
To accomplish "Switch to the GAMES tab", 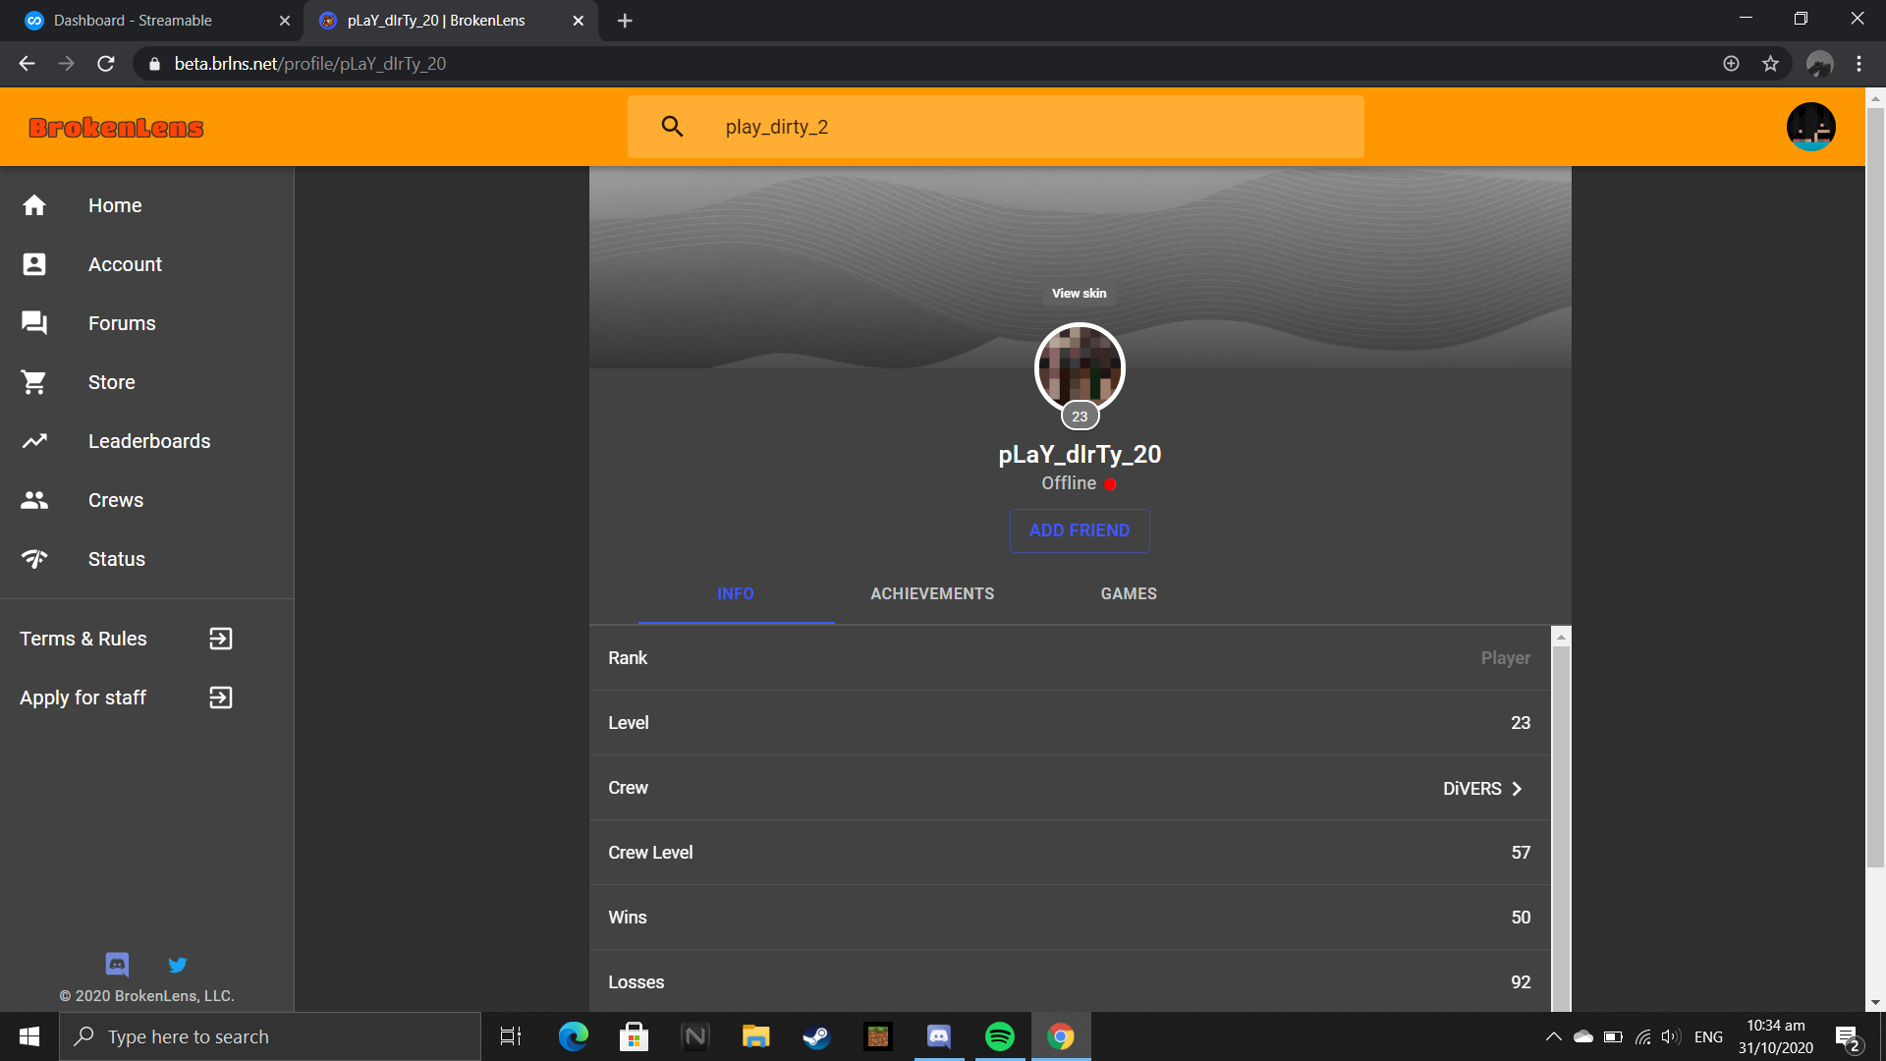I will (1129, 593).
